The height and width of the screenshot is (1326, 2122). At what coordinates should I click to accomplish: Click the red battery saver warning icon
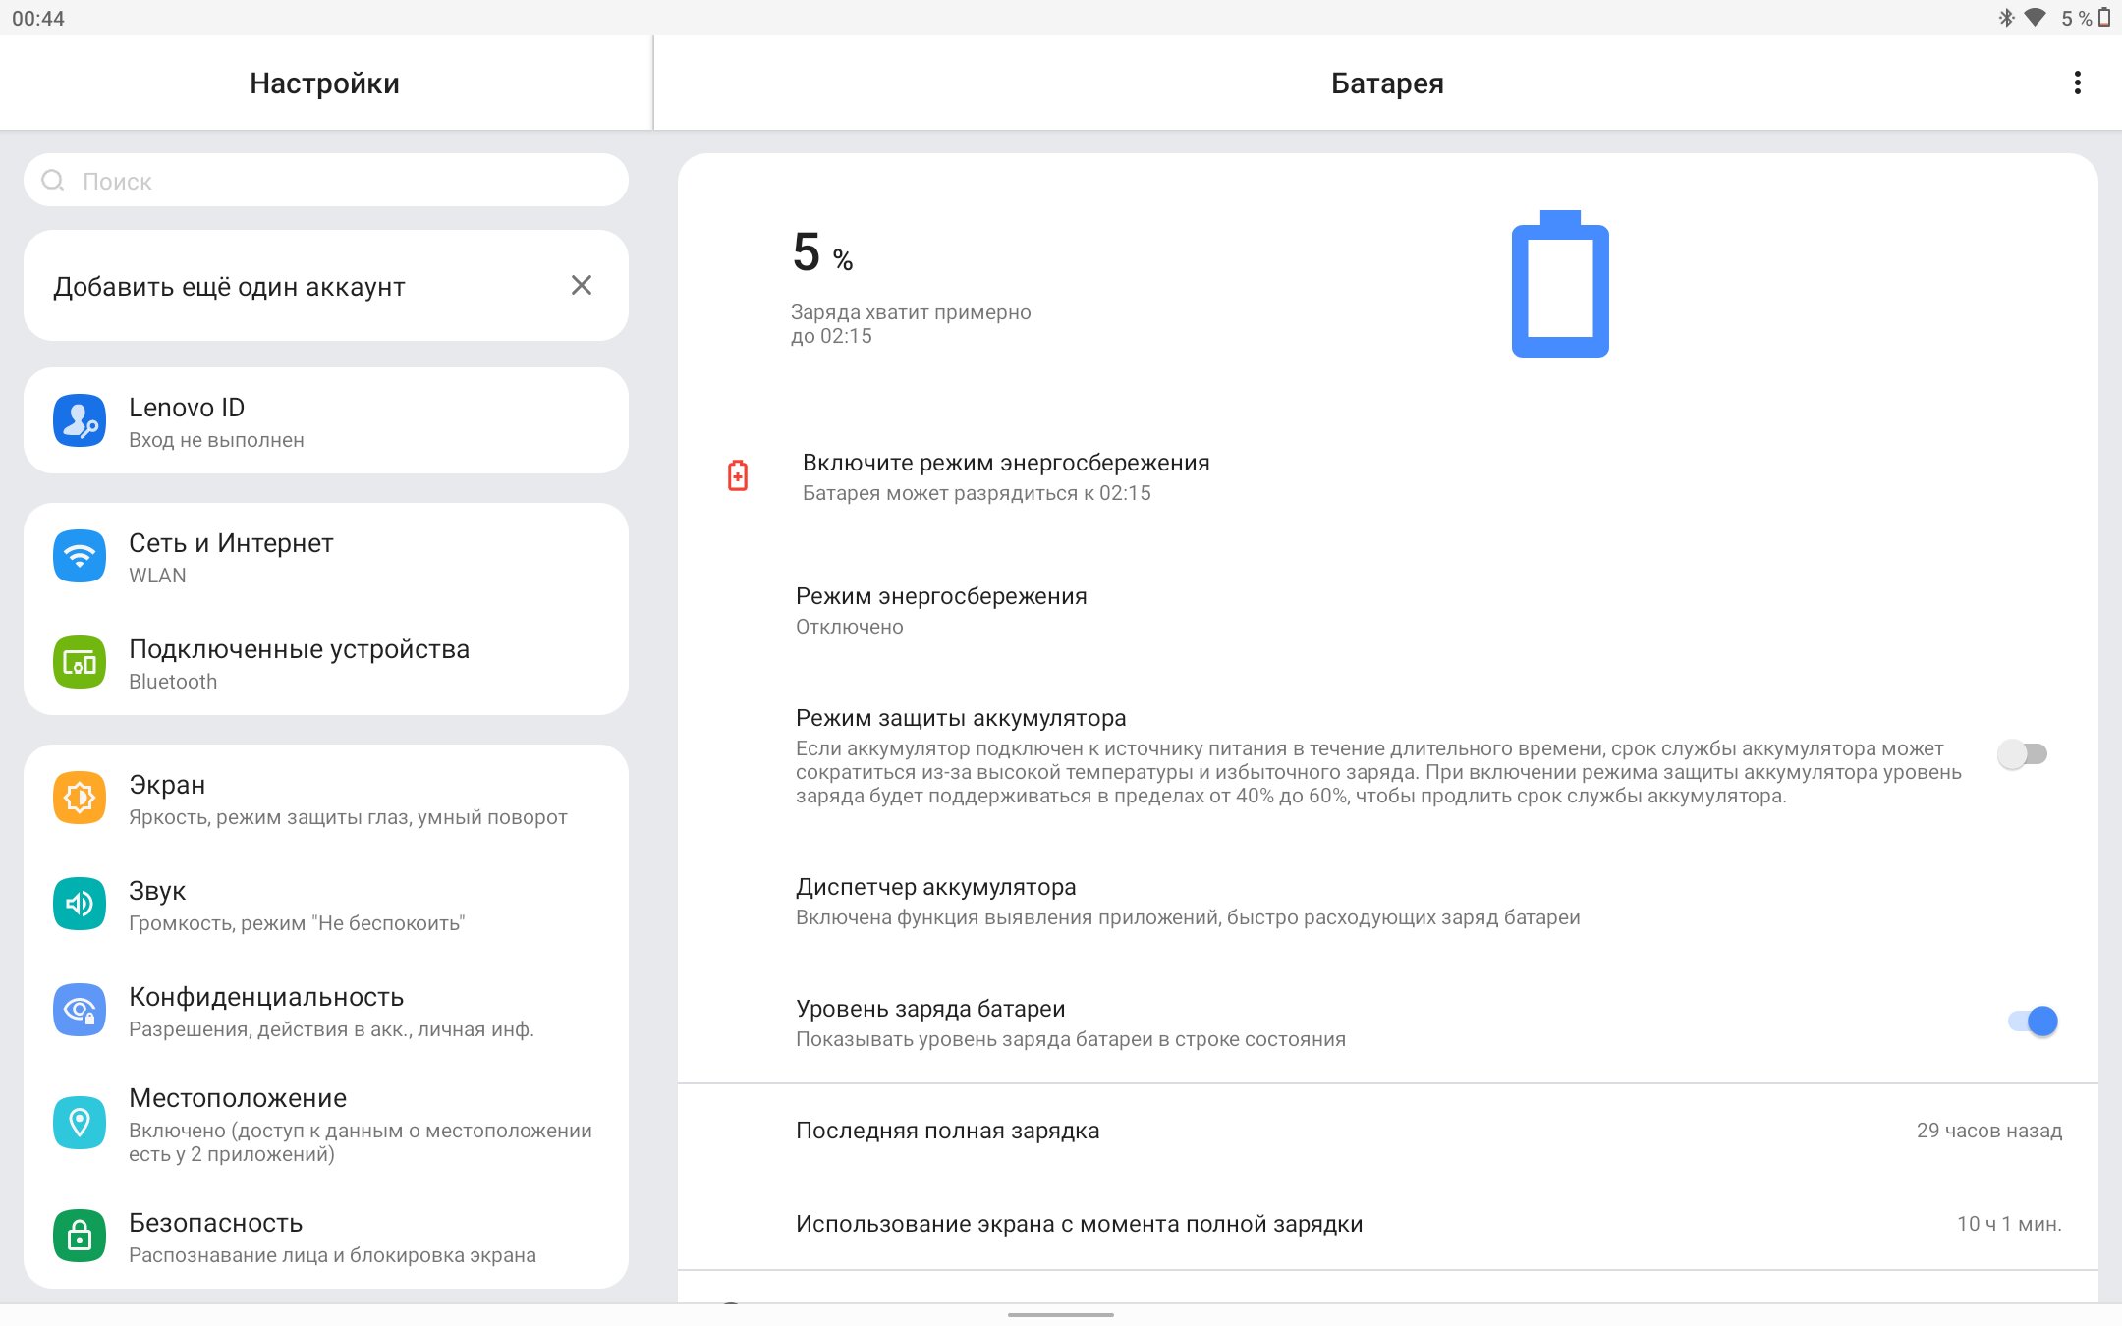[738, 475]
